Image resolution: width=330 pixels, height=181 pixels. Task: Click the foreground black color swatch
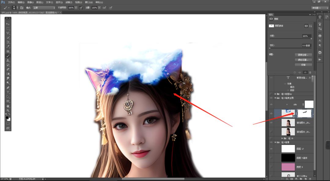[x=7, y=117]
